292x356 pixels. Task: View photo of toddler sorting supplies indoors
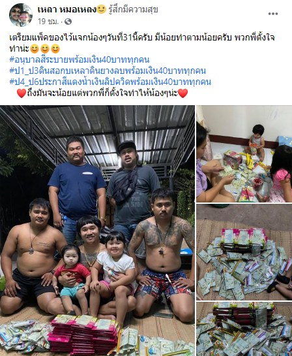tap(244, 154)
